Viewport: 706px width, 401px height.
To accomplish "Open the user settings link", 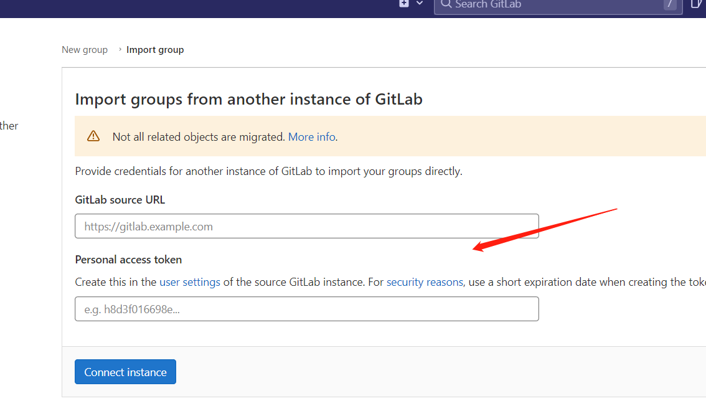I will click(189, 282).
